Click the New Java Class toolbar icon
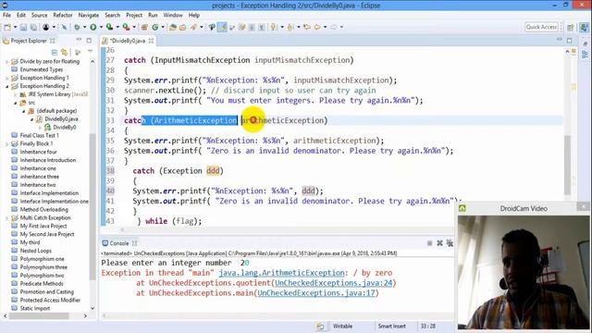This screenshot has width=592, height=333. pos(155,27)
